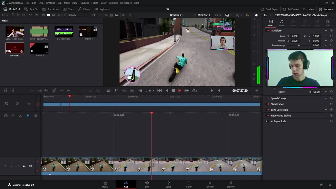Viewport: 336px width, 189px height.
Task: Click the Loop playback icon
Action: [x=195, y=91]
